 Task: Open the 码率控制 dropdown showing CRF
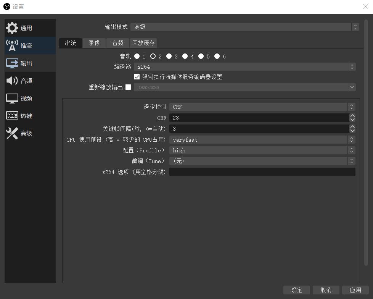(x=262, y=107)
